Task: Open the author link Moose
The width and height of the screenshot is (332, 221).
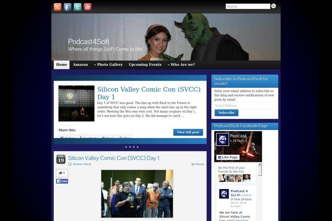Action: click(200, 164)
